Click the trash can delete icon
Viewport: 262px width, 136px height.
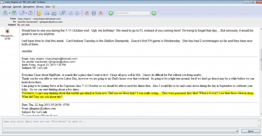[x=94, y=13]
